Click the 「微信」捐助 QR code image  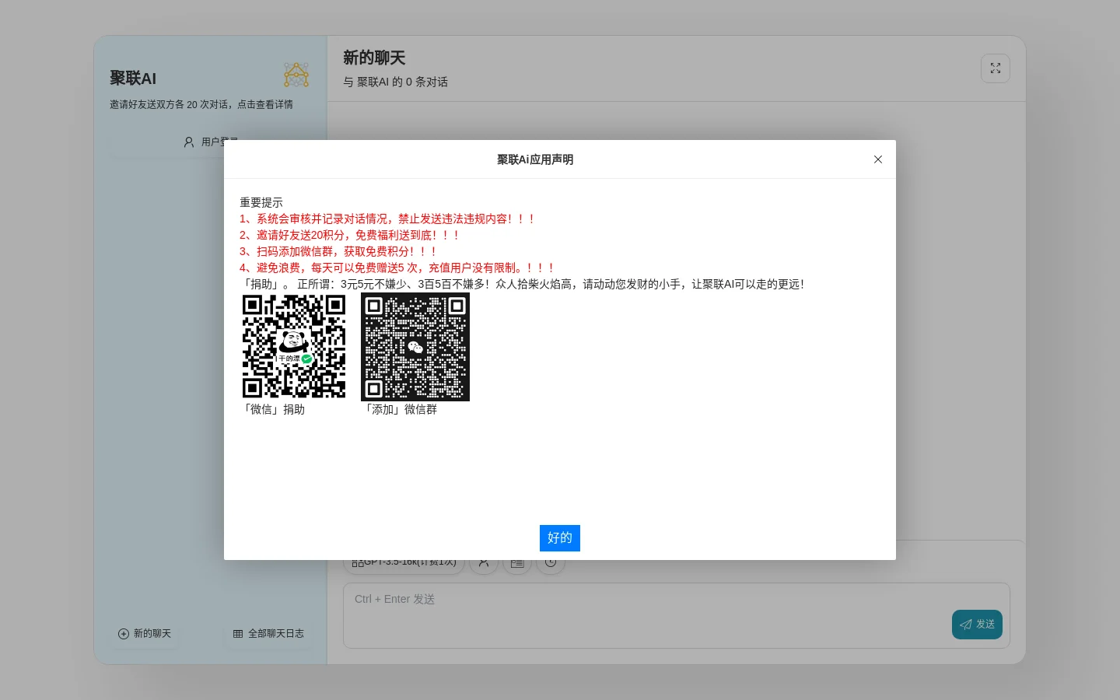[x=294, y=346]
